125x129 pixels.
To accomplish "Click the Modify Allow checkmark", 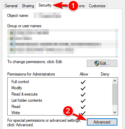I will pyautogui.click(x=83, y=88).
